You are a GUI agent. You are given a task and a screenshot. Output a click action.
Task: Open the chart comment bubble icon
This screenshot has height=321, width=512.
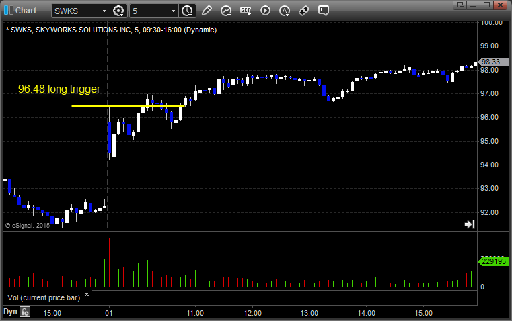[x=323, y=11]
